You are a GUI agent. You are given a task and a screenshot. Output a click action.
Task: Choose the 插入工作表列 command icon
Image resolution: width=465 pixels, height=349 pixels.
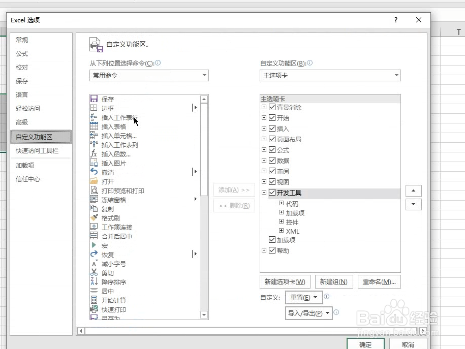(94, 145)
